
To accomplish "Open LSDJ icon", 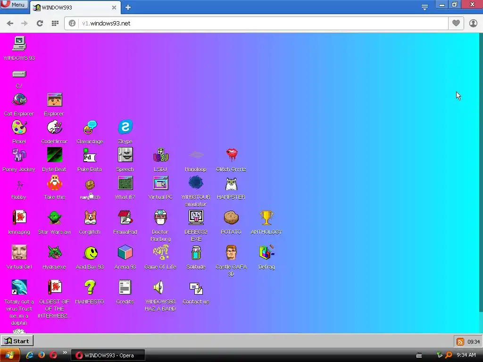I will click(x=160, y=155).
